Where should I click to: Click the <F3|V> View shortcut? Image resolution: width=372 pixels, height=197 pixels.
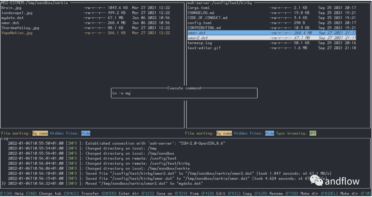[187, 194]
